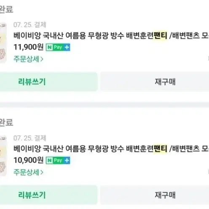Open product thumbnail of the 10,900원 order
The height and width of the screenshot is (209, 209).
(3, 155)
